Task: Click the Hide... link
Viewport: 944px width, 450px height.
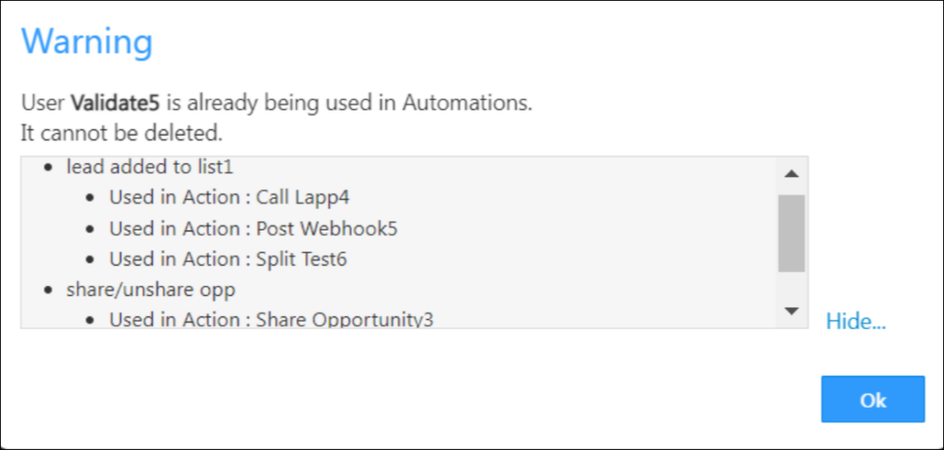Action: [855, 321]
